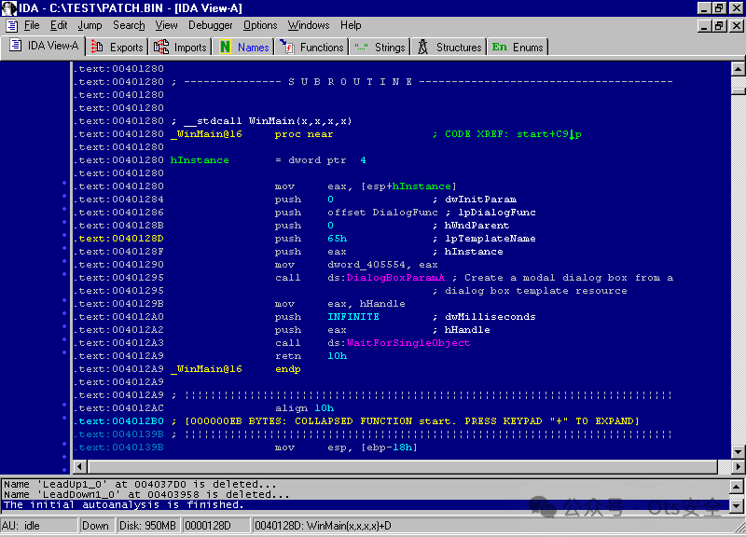Click the 'retn 10h' instruction
This screenshot has height=537, width=746.
pos(311,356)
